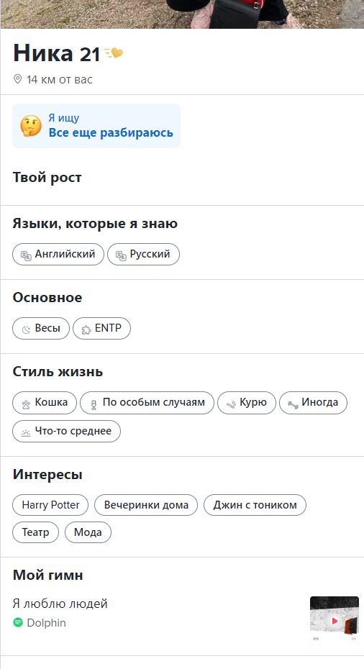364x669 pixels.
Task: Select the Русский language chip
Action: coord(143,254)
